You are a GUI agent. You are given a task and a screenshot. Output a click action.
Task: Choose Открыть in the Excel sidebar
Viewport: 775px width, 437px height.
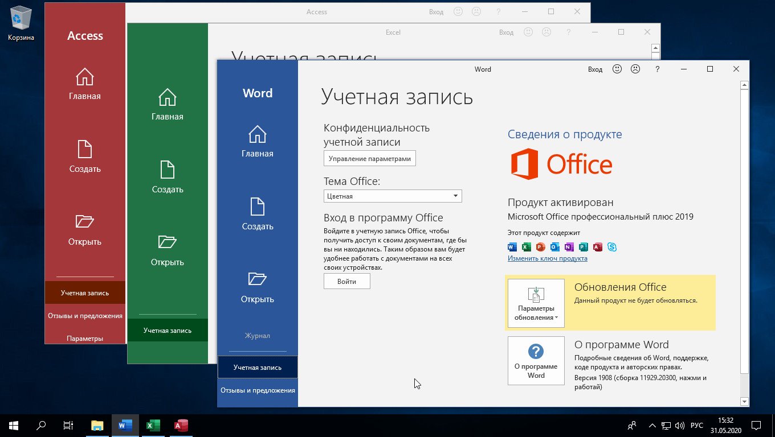point(167,250)
